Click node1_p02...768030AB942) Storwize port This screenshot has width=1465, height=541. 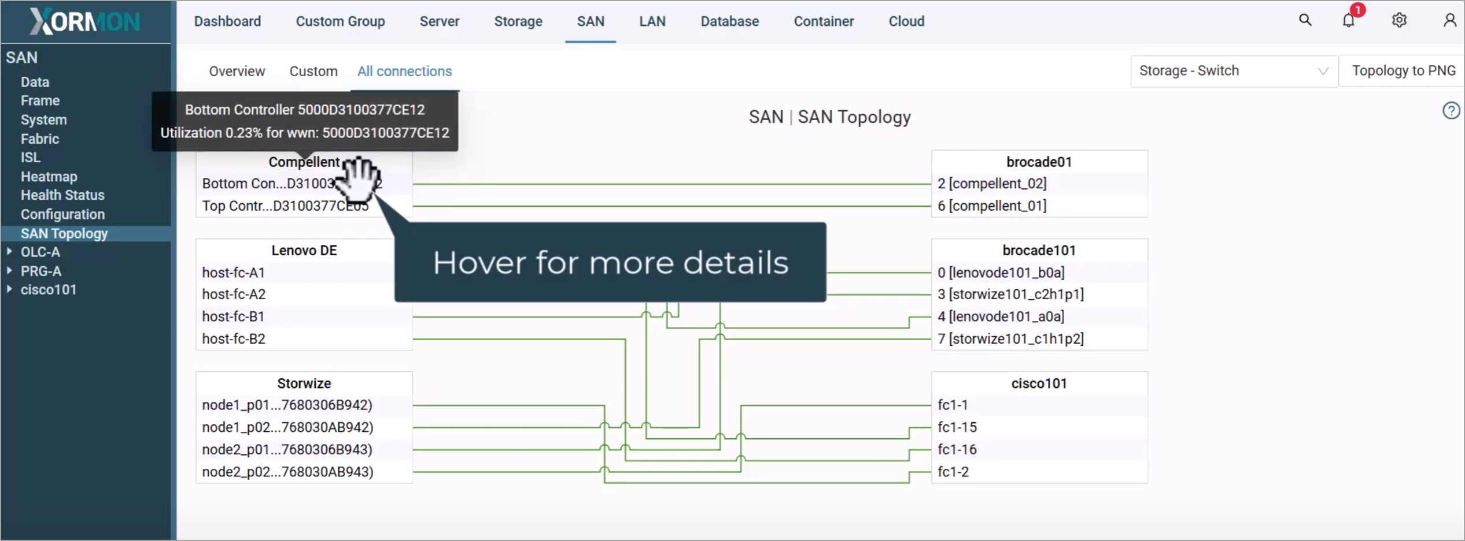(x=287, y=427)
